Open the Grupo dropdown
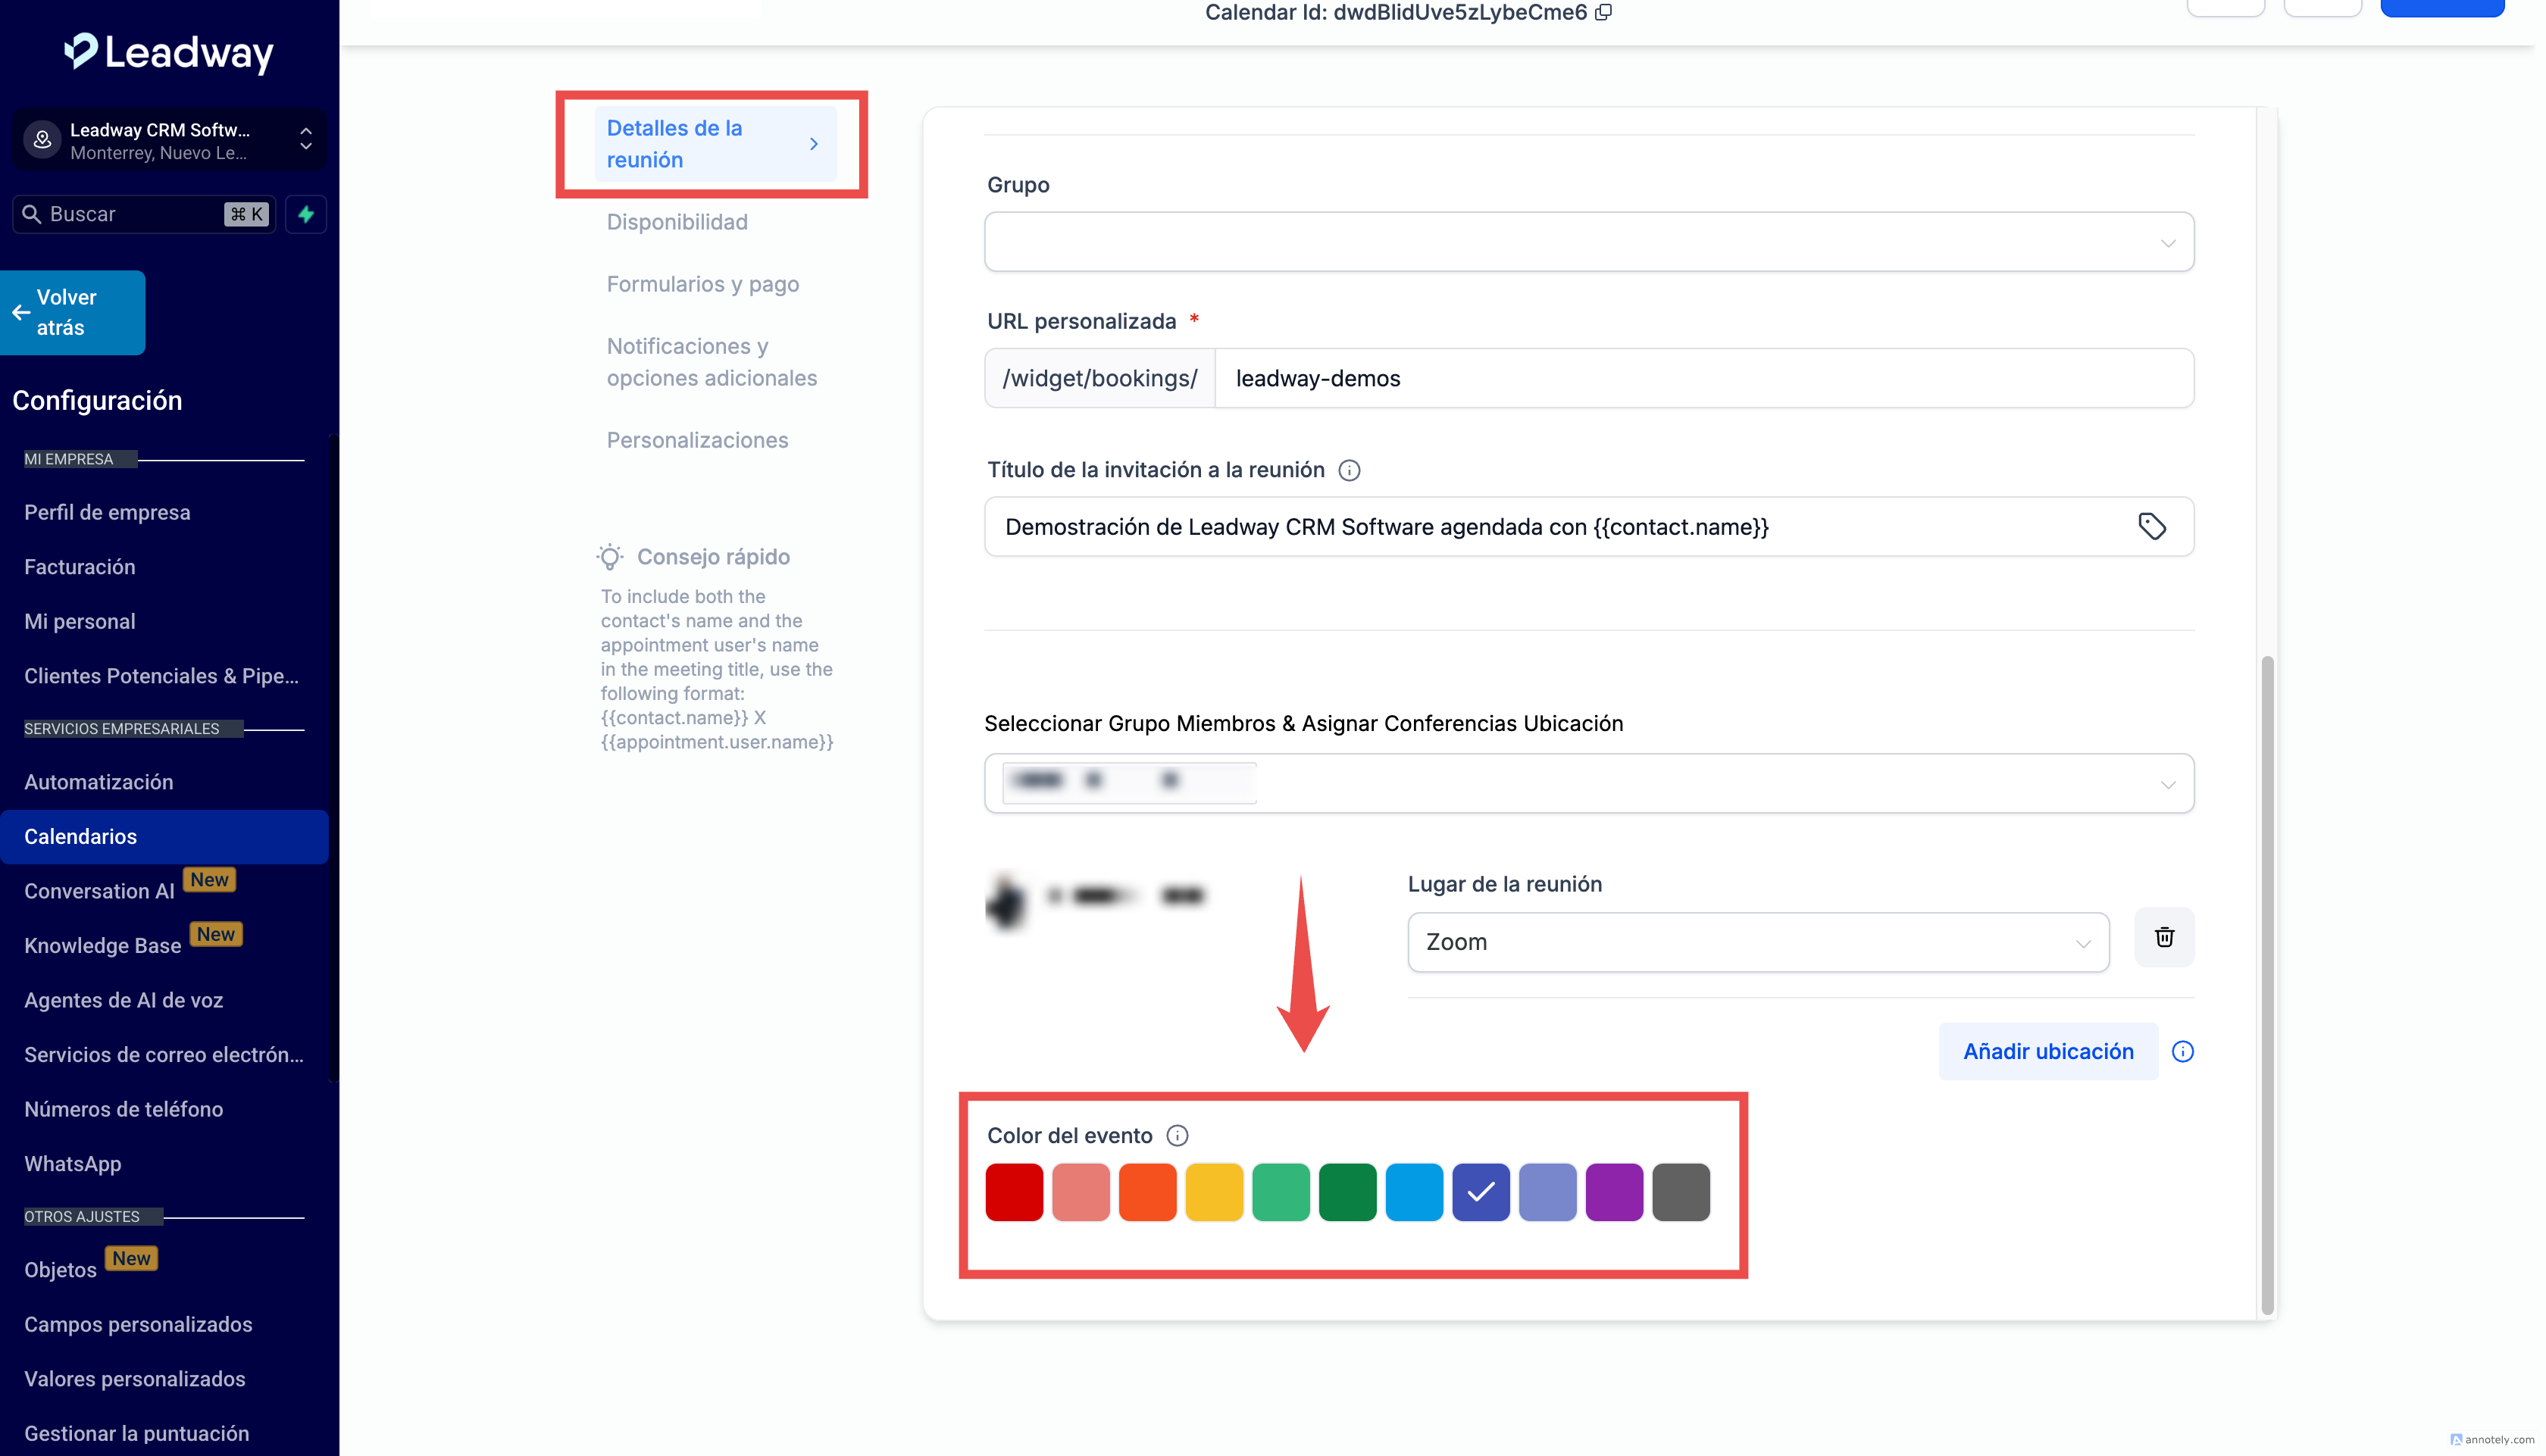This screenshot has width=2546, height=1456. [x=1588, y=242]
